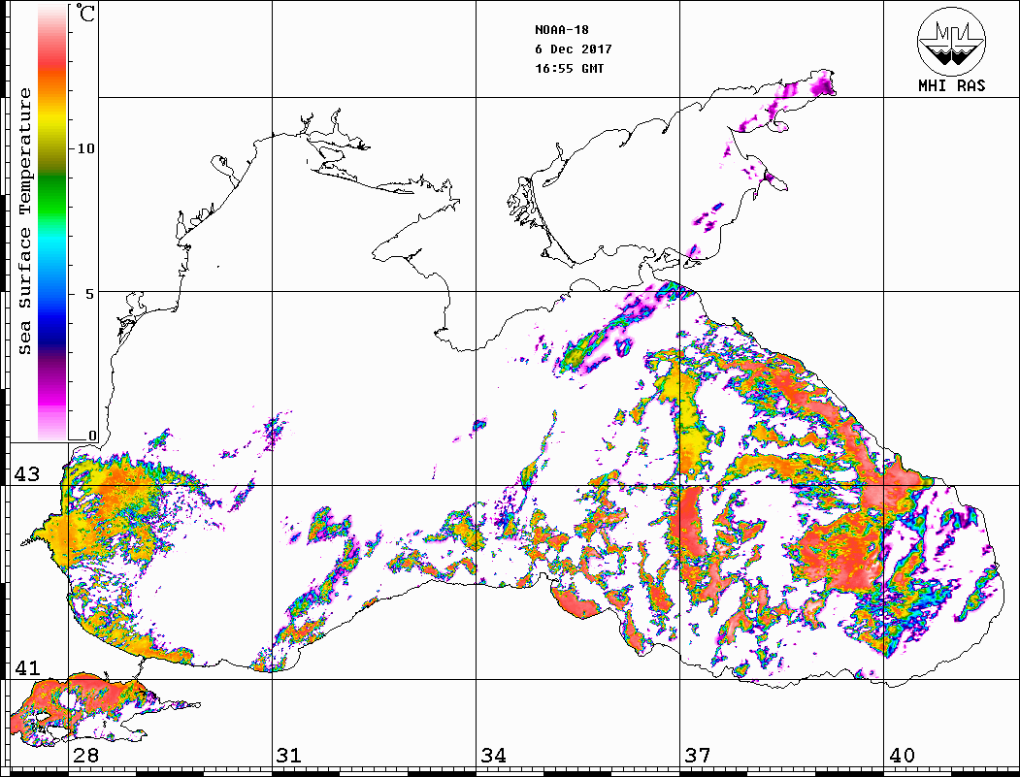
Task: Click the "MHI RAS" text under the logo
Action: (x=952, y=86)
